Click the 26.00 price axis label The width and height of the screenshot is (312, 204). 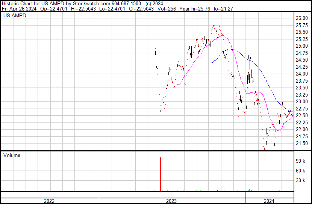point(301,18)
